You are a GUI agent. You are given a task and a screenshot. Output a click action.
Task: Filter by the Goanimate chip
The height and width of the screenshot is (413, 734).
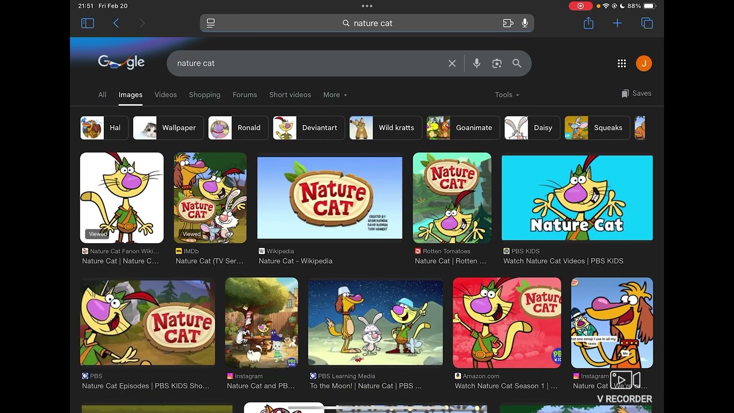point(463,128)
